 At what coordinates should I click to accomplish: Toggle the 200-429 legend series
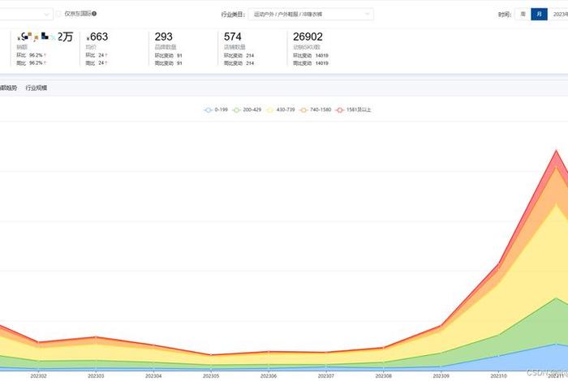[248, 109]
